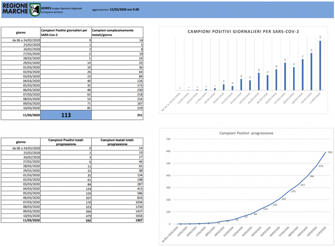The height and width of the screenshot is (247, 335).
Task: Click the 700 y-axis label on line chart
Action: pyautogui.click(x=168, y=139)
